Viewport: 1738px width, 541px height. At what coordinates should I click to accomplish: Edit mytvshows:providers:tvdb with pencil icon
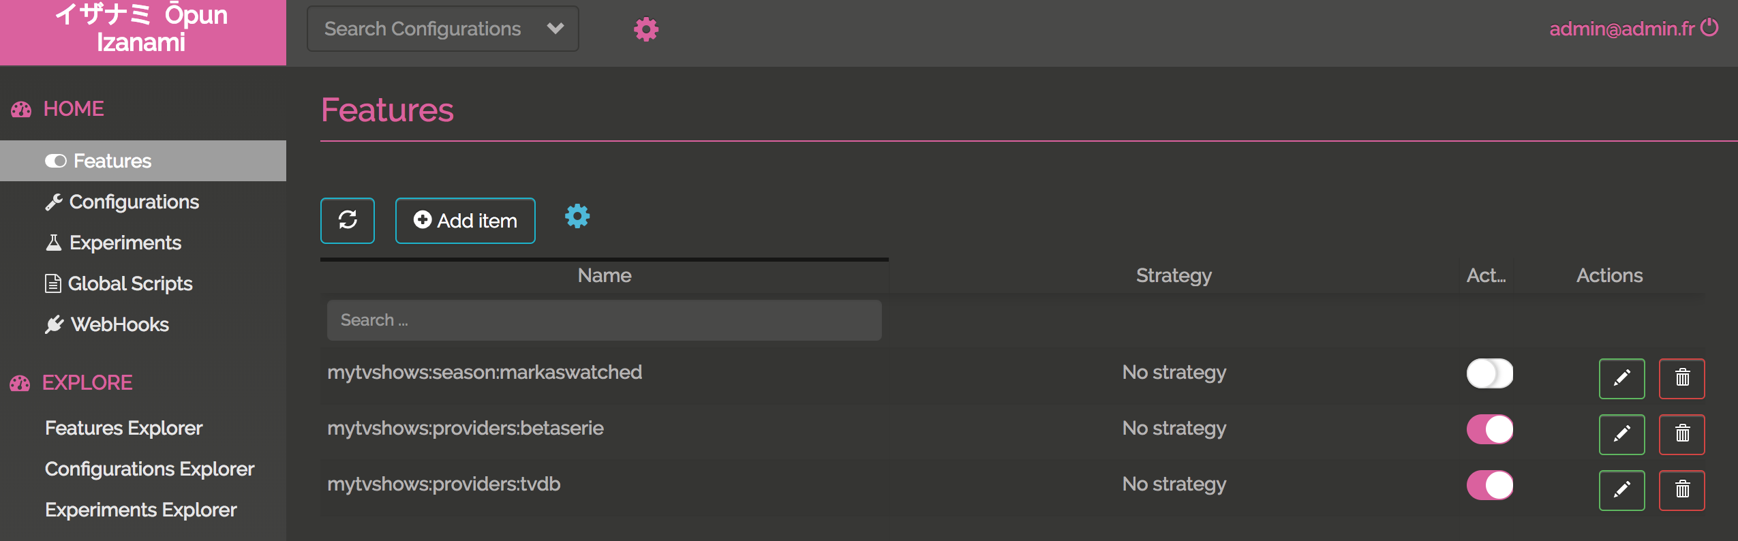click(1621, 490)
